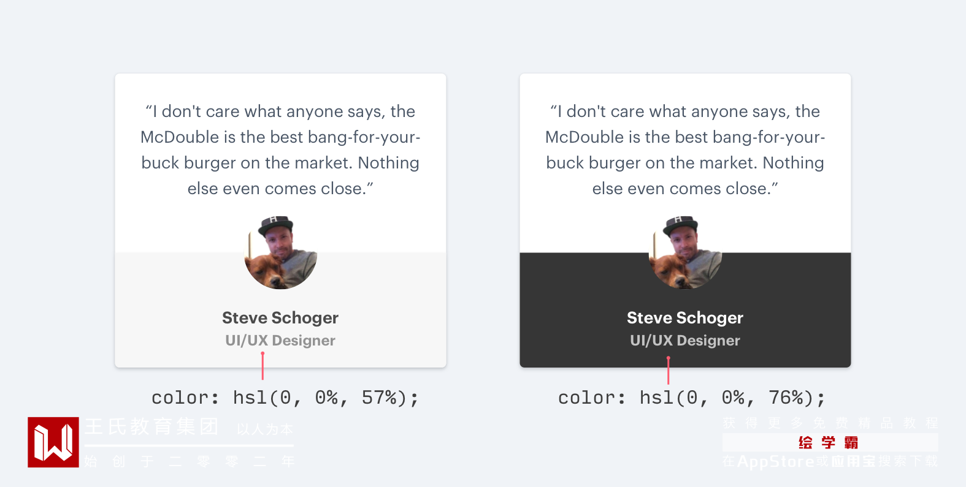Click the hsl(0, 0%, 57%) code text
Viewport: 966px width, 487px height.
pos(285,398)
